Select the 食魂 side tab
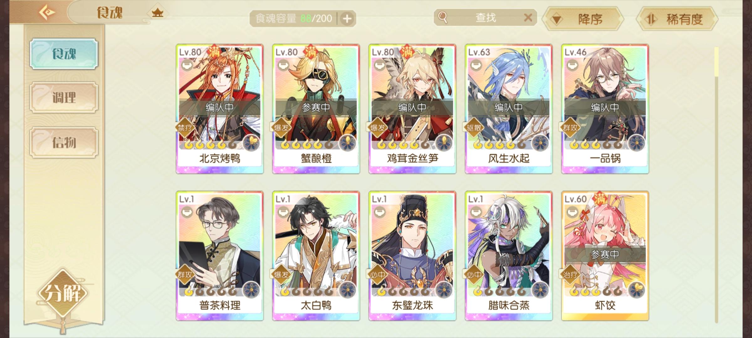Viewport: 752px width, 338px height. click(x=64, y=54)
